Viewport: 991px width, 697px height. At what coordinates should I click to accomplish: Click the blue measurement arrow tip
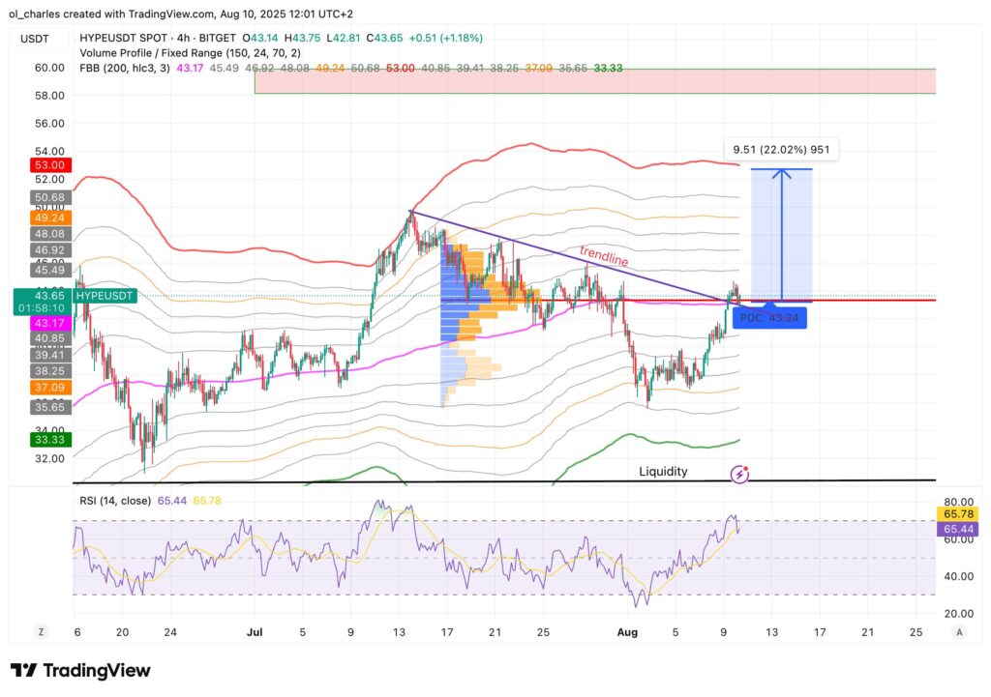point(780,171)
